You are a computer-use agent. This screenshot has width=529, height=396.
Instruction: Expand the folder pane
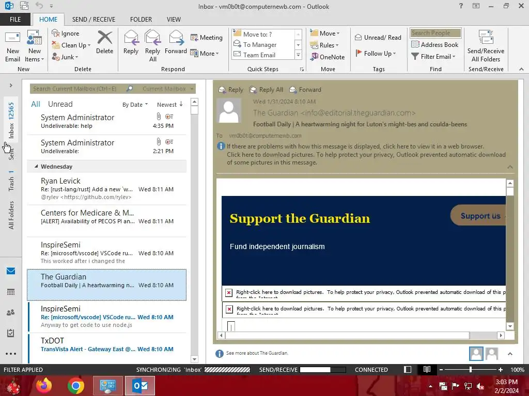(11, 86)
